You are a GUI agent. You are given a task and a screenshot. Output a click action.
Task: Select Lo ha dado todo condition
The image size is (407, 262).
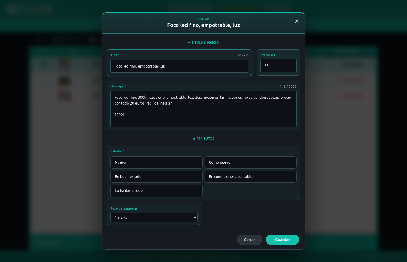(x=156, y=191)
